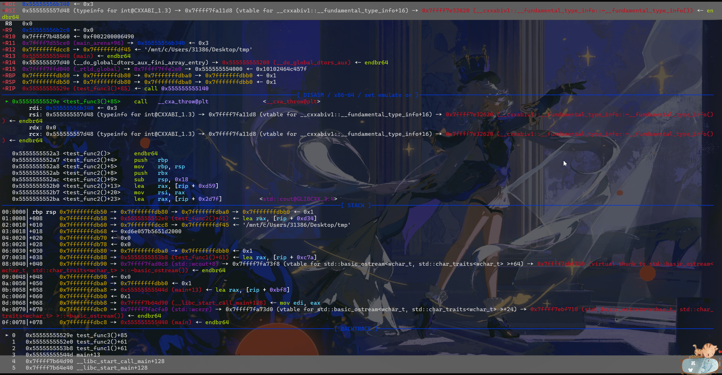Click the R12 address 0x7fffffffdcc8
722x375 pixels.
(46, 49)
